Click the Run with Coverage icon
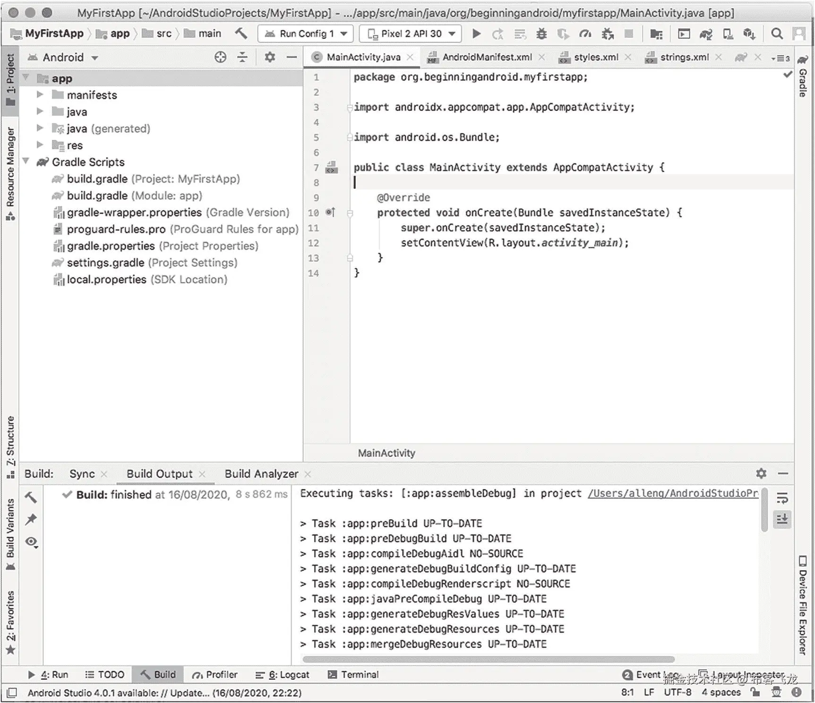Image resolution: width=815 pixels, height=703 pixels. coord(563,34)
